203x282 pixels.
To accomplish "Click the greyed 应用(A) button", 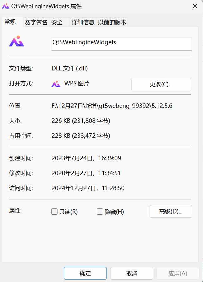I will click(178, 273).
